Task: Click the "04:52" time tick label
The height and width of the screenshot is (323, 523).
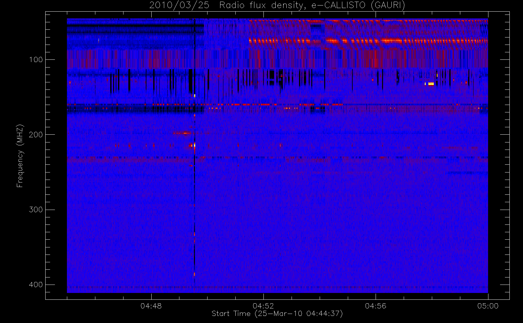Action: (263, 306)
